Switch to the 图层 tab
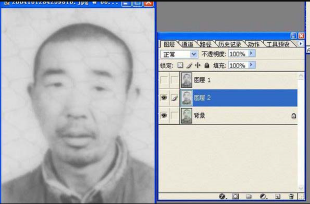 (169, 44)
